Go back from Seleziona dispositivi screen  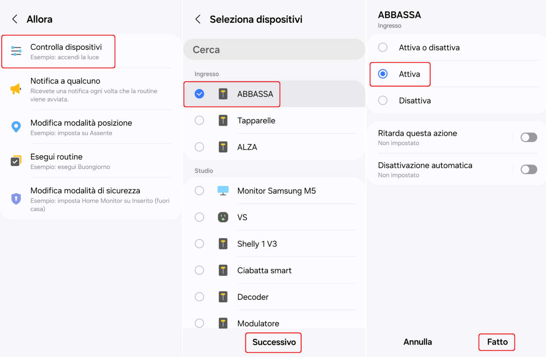pyautogui.click(x=198, y=19)
